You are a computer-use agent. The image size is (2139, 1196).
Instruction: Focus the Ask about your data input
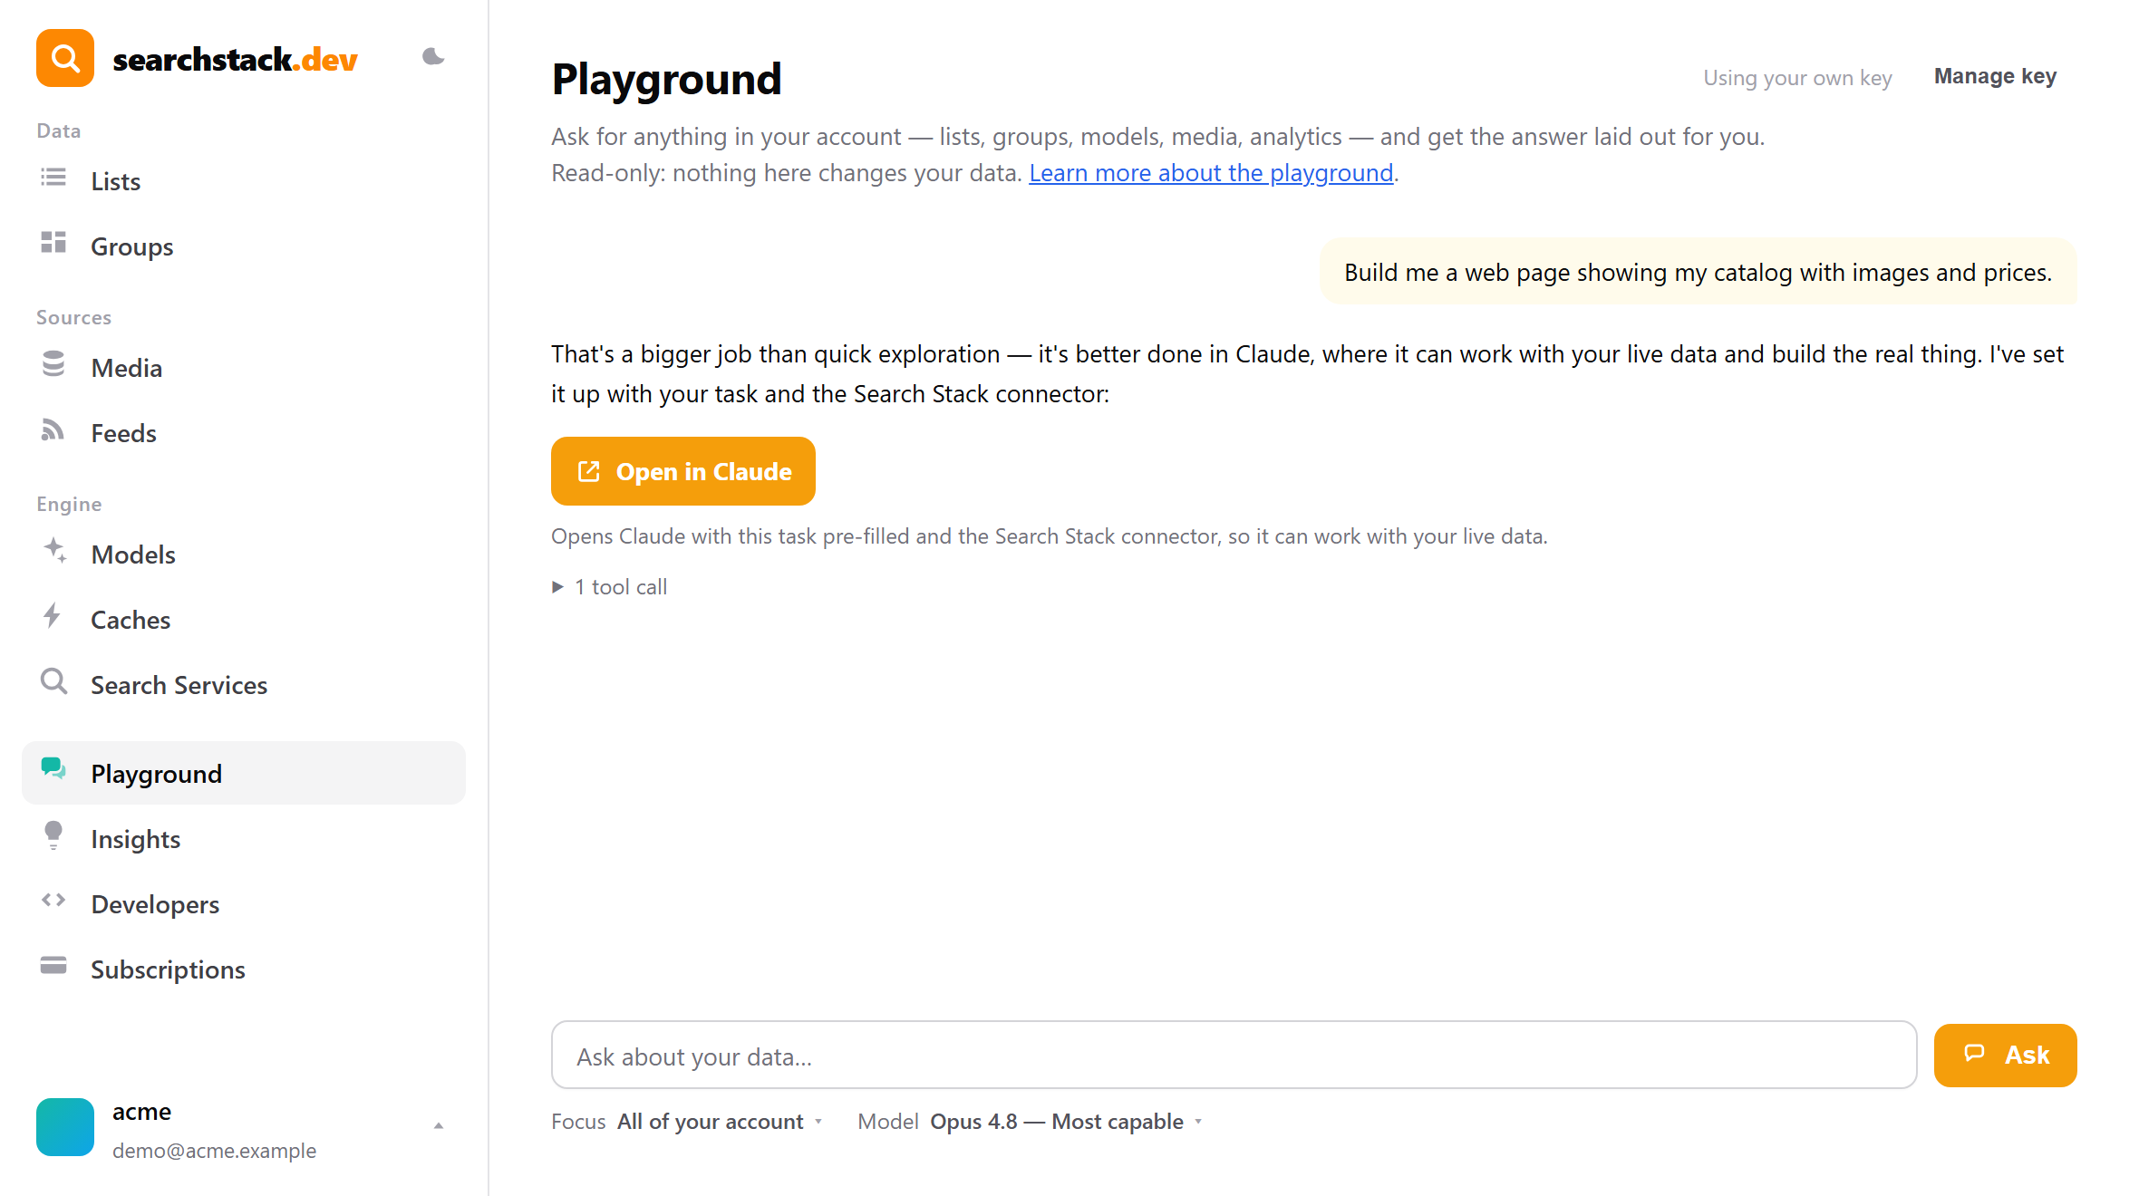click(1234, 1056)
